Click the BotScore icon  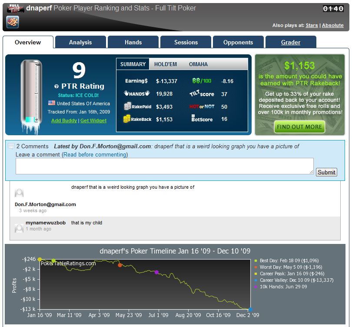[x=202, y=118]
